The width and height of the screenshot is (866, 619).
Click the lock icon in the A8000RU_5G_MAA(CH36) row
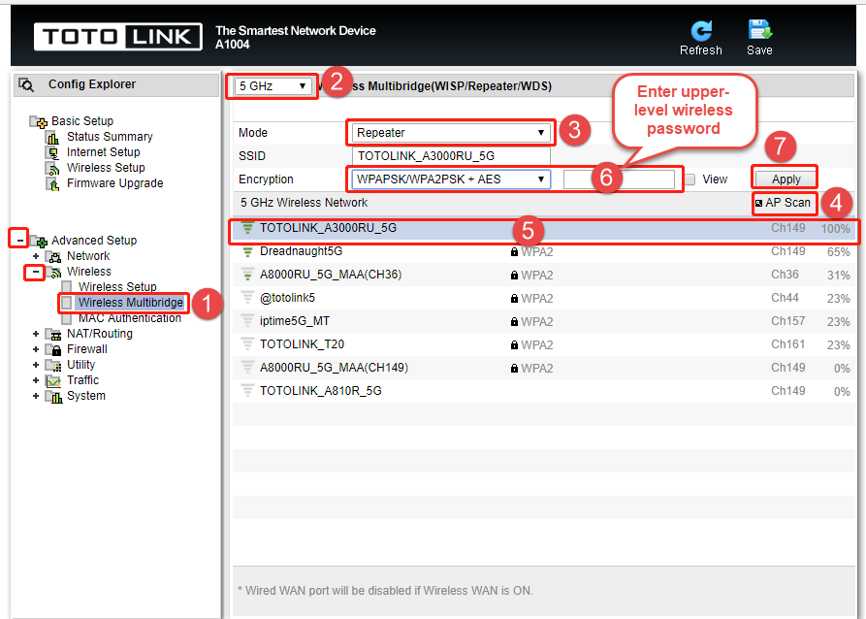pos(514,276)
